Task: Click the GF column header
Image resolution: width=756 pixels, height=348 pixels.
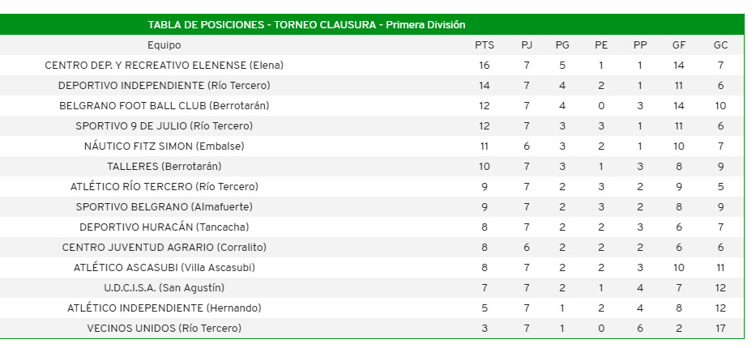Action: pos(679,45)
